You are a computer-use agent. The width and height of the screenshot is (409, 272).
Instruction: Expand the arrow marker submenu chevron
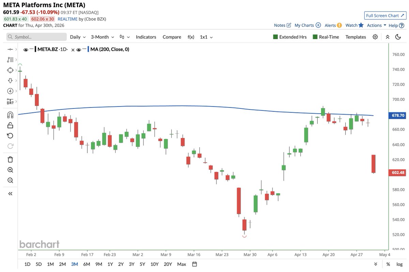tap(16, 81)
